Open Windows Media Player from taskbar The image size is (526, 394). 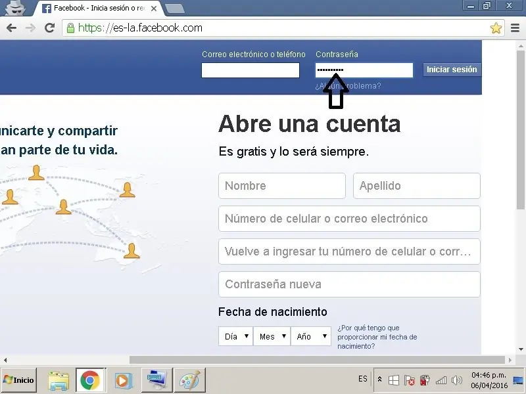click(123, 381)
